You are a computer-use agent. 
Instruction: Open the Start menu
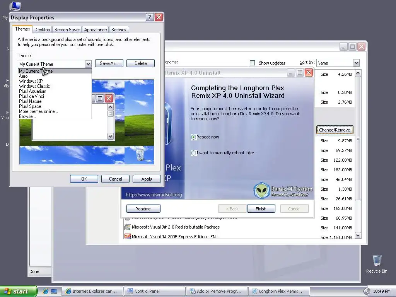point(18,291)
